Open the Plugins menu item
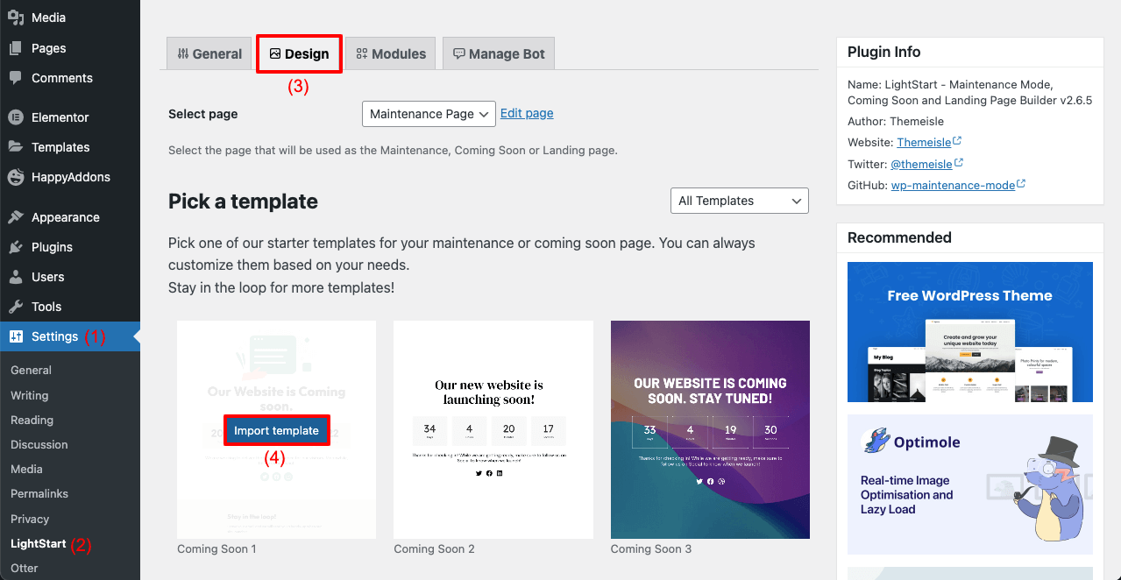Viewport: 1121px width, 580px height. coord(70,247)
